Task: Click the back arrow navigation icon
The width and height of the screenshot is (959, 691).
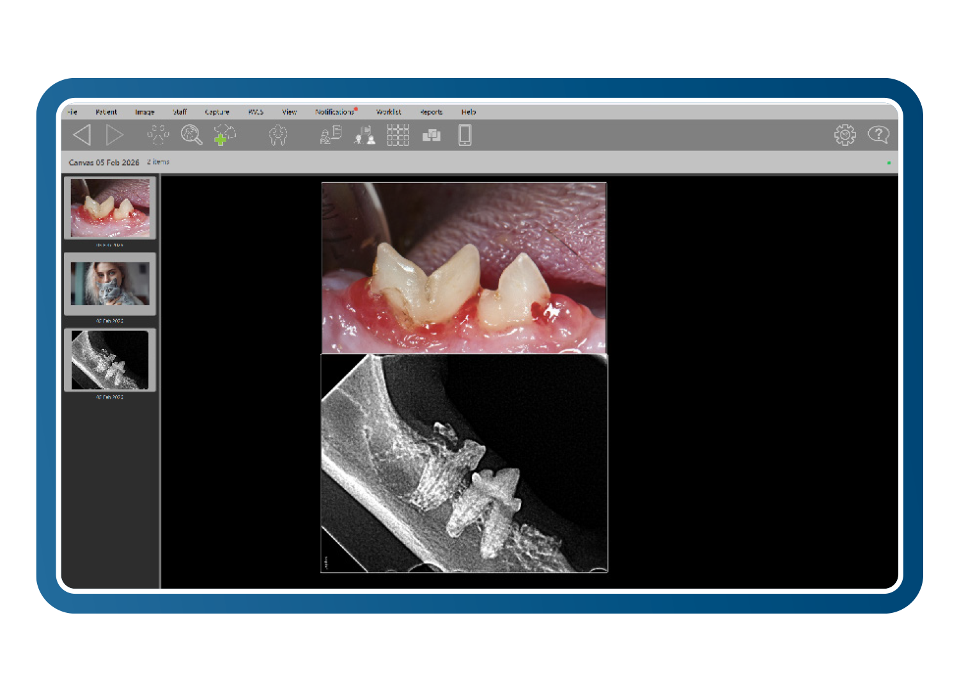Action: [x=82, y=135]
